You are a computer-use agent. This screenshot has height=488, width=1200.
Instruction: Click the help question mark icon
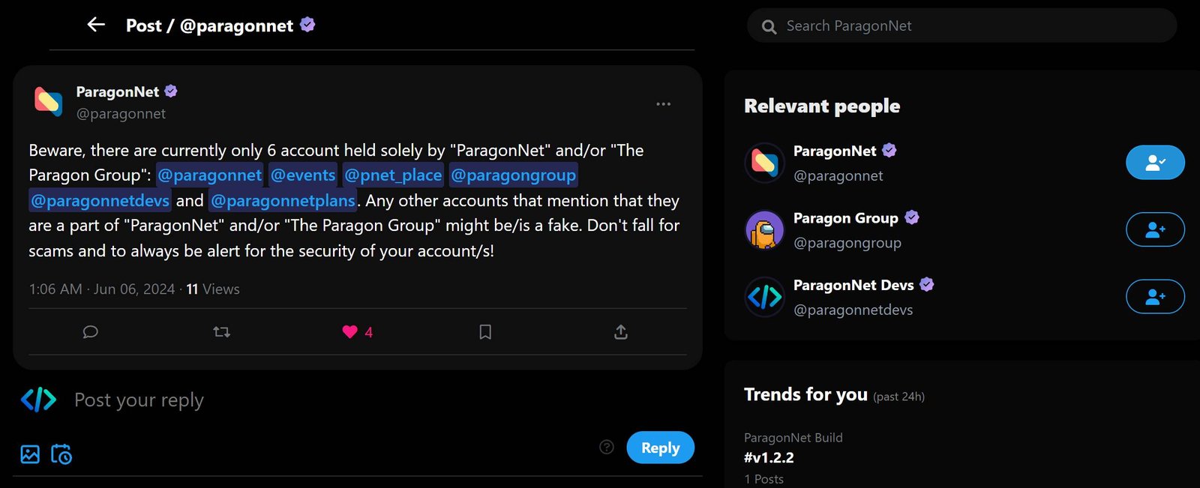607,448
